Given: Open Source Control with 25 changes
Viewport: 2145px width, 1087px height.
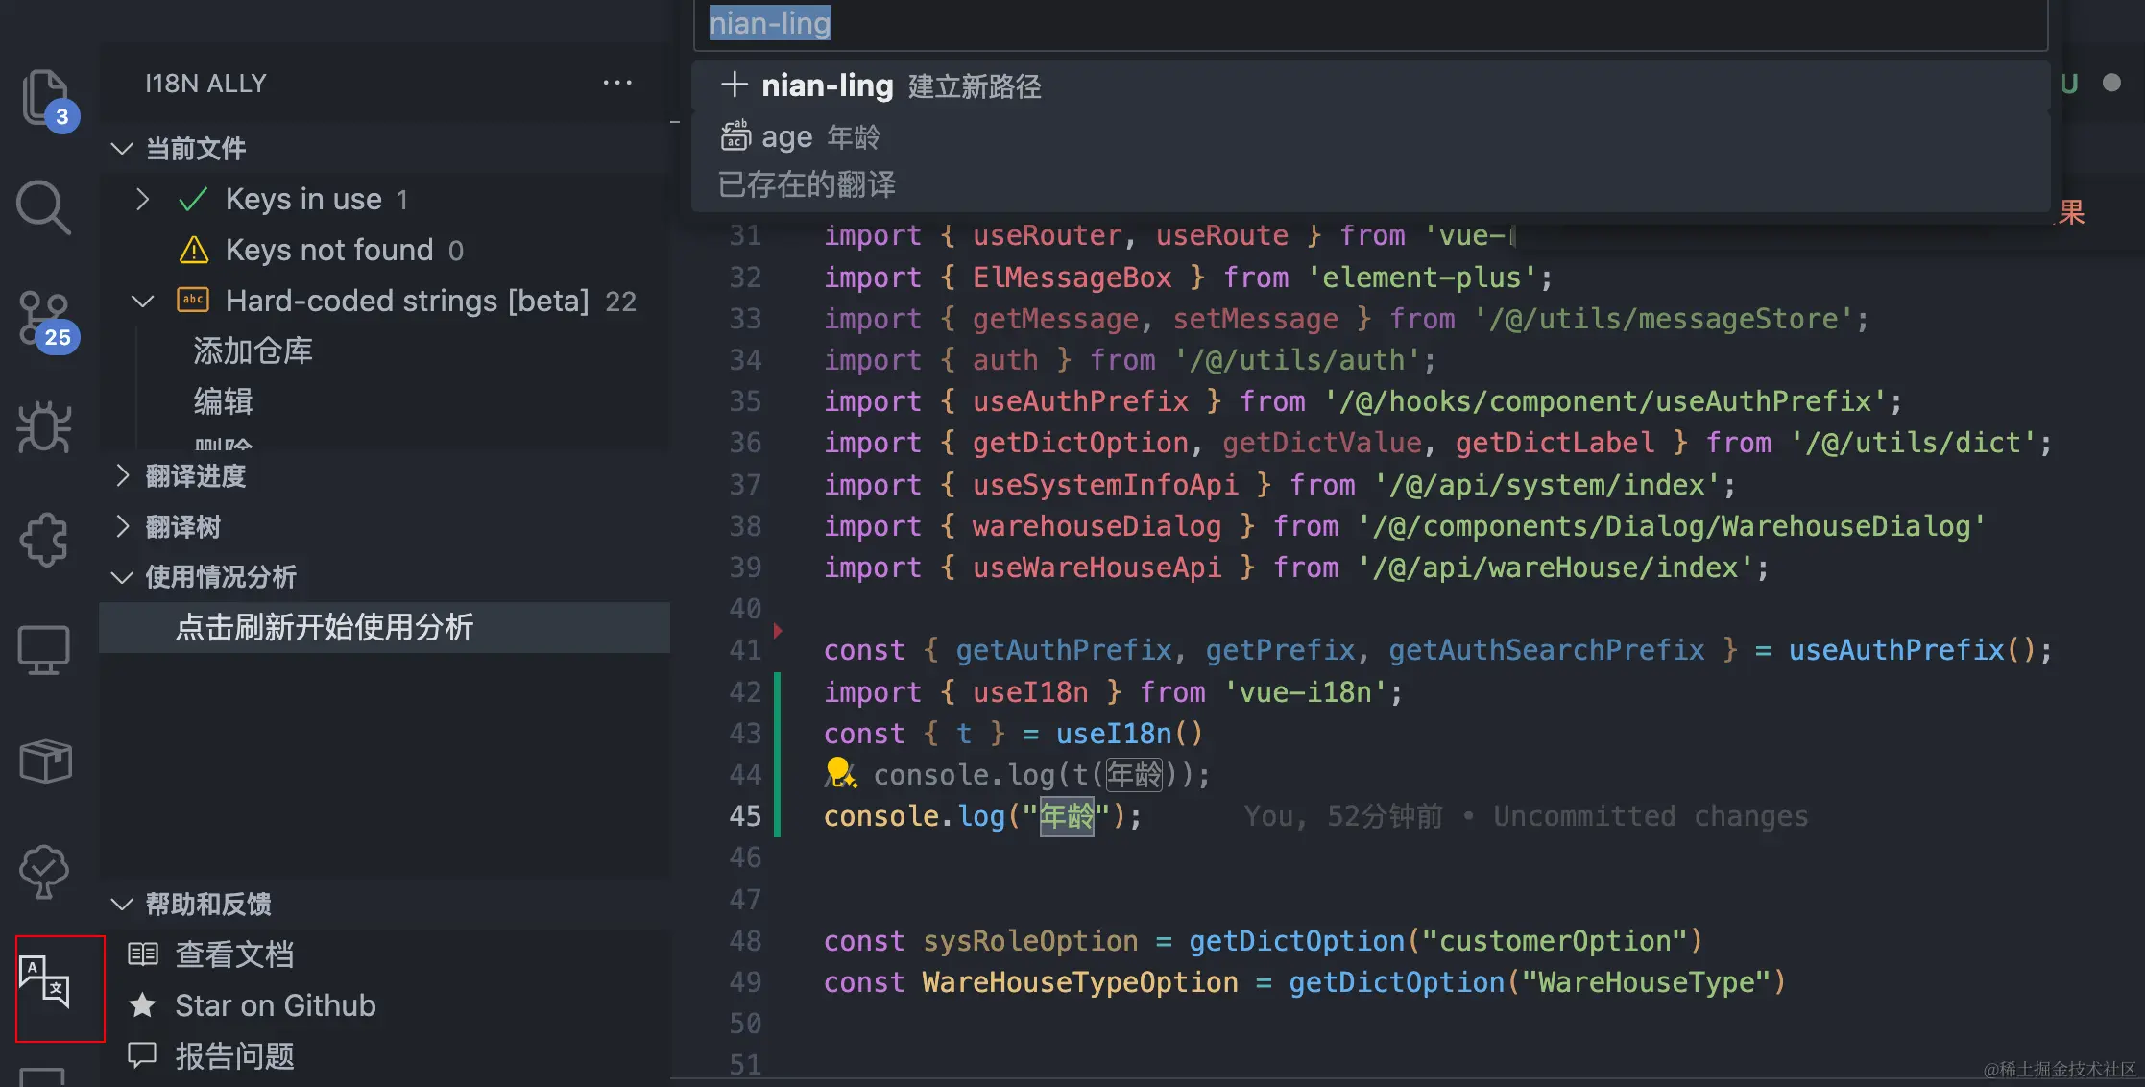Looking at the screenshot, I should tap(45, 321).
